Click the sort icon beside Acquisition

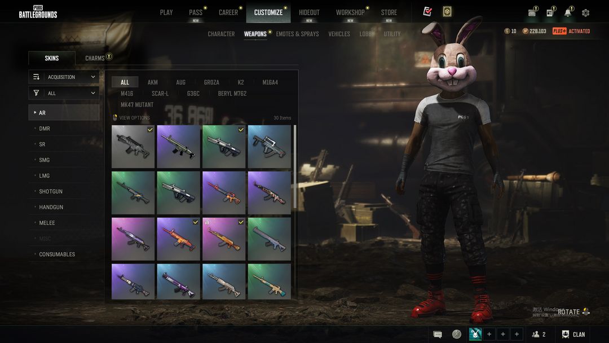pos(36,77)
